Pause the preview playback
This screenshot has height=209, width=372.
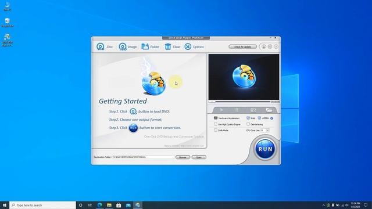pyautogui.click(x=237, y=110)
